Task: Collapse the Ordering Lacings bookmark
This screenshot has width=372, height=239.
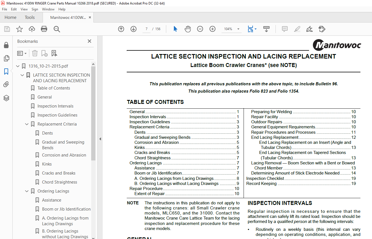Action: pyautogui.click(x=27, y=191)
